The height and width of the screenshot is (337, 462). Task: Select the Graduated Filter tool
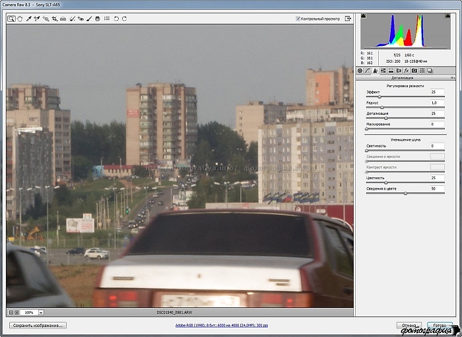(x=98, y=19)
